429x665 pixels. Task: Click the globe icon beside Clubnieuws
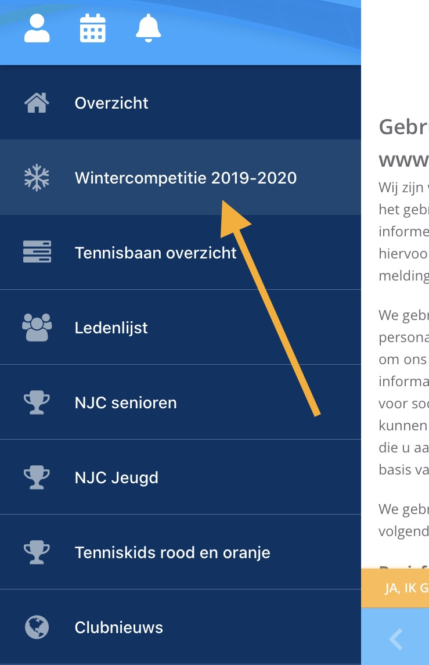click(x=37, y=627)
